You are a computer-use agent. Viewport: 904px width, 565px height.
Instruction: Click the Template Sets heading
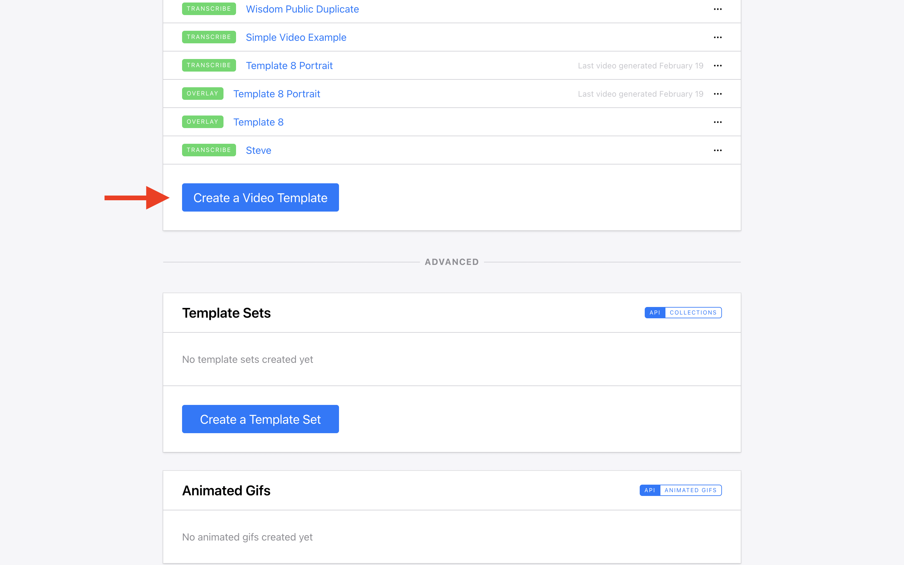(226, 313)
